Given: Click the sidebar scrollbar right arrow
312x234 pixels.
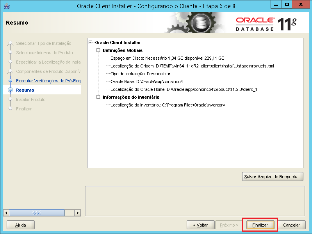Looking at the screenshot, I should tap(78, 213).
